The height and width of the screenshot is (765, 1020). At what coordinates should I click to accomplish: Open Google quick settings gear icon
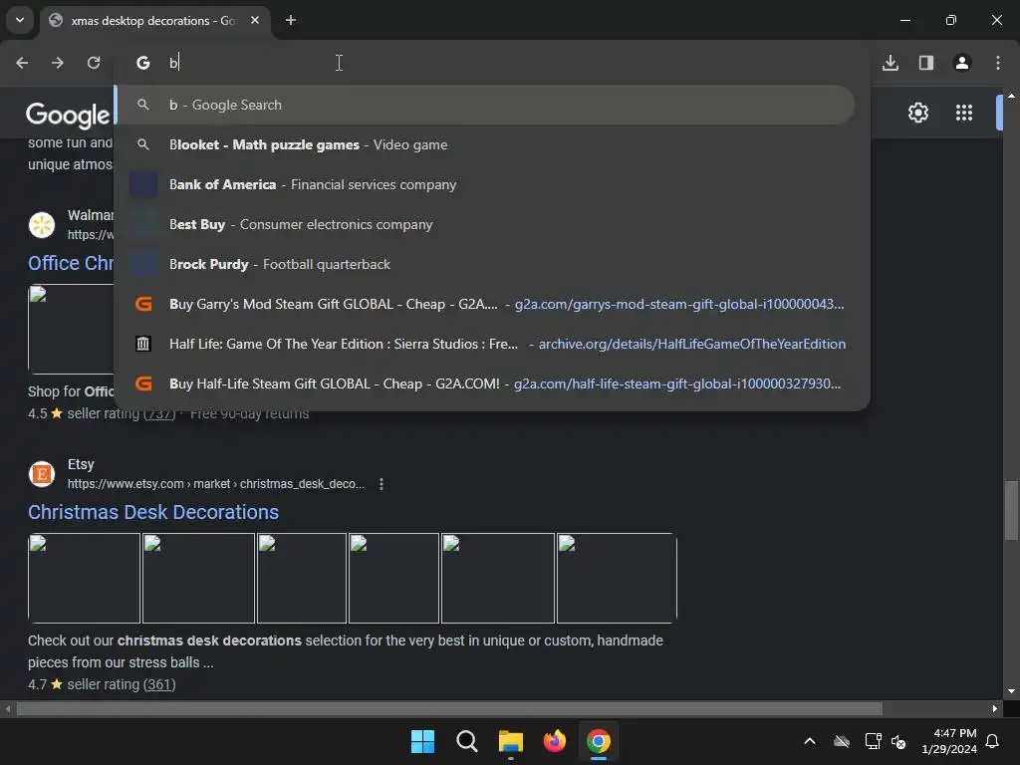pos(917,113)
